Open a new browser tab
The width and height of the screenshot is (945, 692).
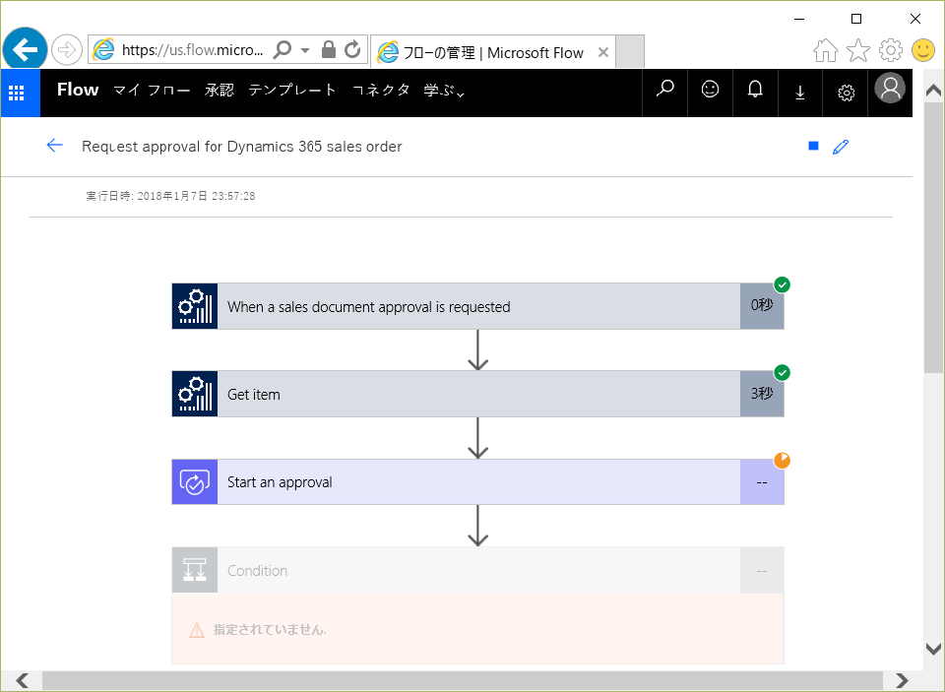click(630, 52)
